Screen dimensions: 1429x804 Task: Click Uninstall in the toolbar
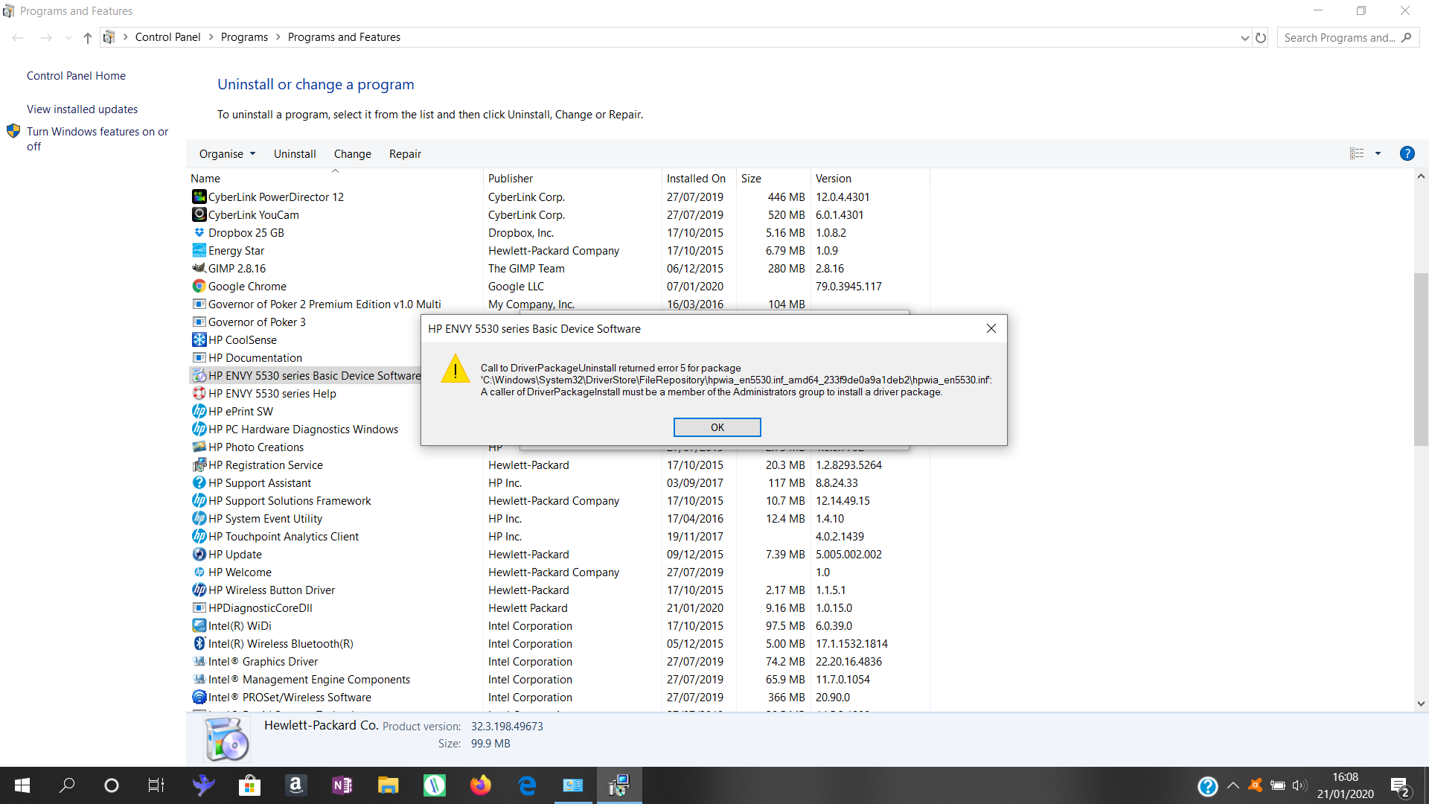[x=295, y=154]
